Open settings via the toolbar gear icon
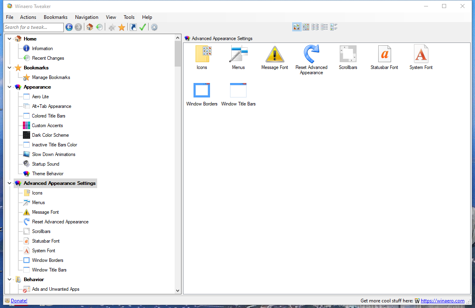This screenshot has width=475, height=308. (154, 27)
